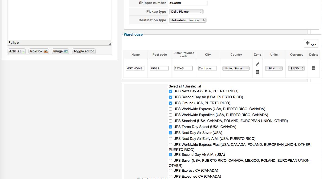Click the Country column header
Viewport: 323px width, 179px height.
point(236,55)
